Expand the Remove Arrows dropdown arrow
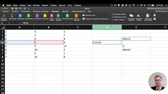The height and width of the screenshot is (94, 168). click(x=125, y=20)
